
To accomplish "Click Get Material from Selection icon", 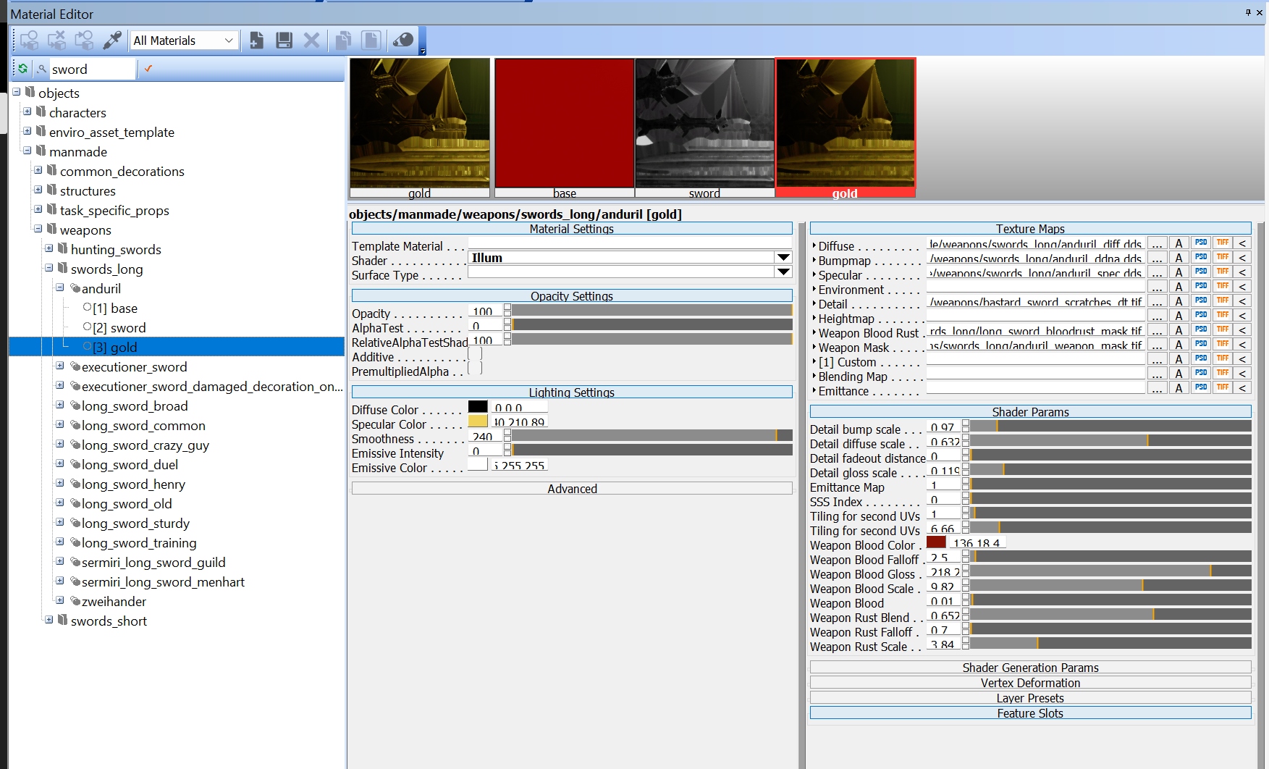I will pos(85,41).
